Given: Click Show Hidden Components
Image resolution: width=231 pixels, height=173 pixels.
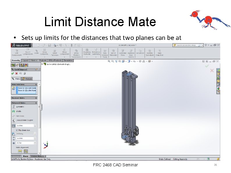Looking at the screenshot, I should click(x=76, y=53).
